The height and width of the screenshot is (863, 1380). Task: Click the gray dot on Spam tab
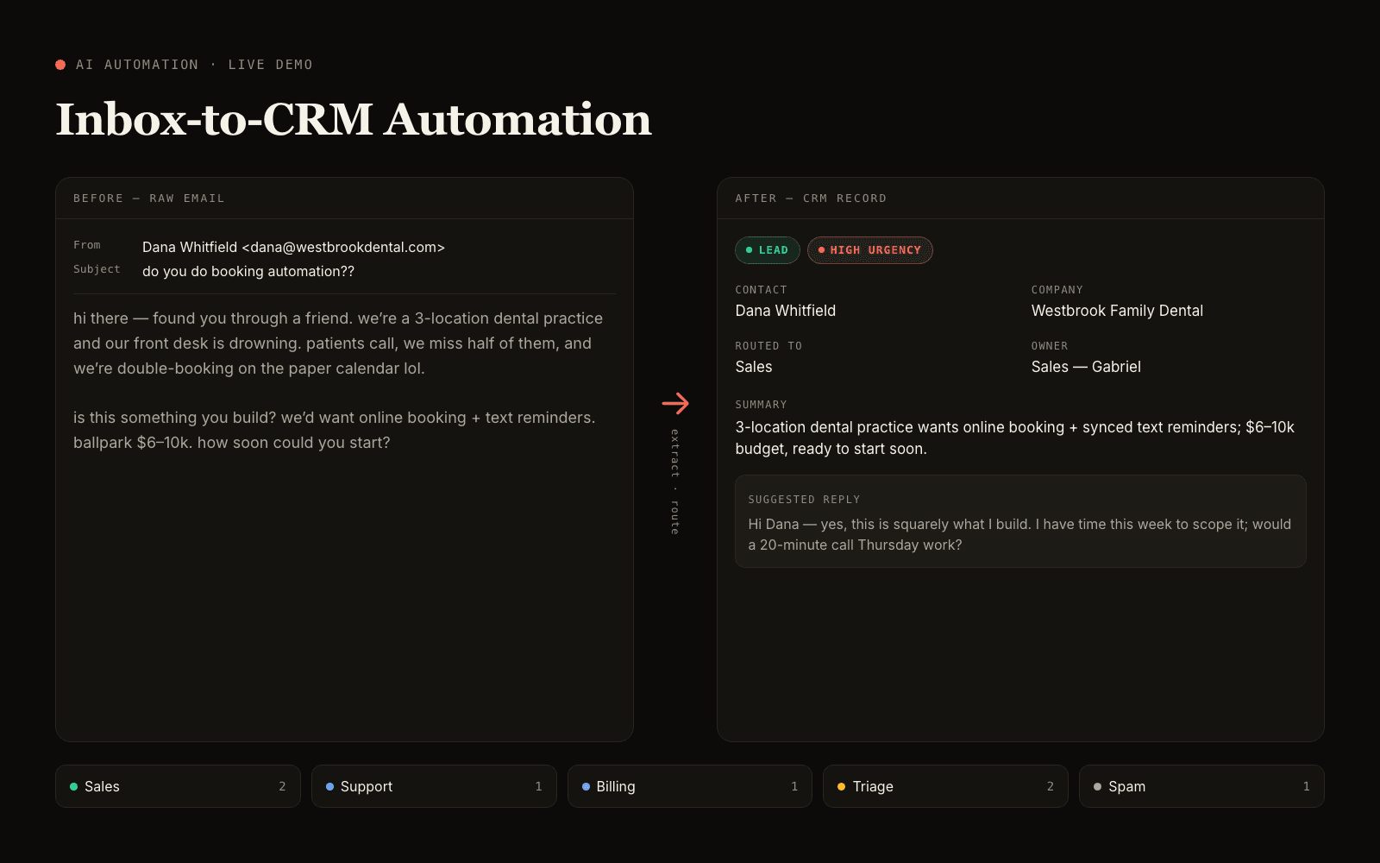point(1097,786)
